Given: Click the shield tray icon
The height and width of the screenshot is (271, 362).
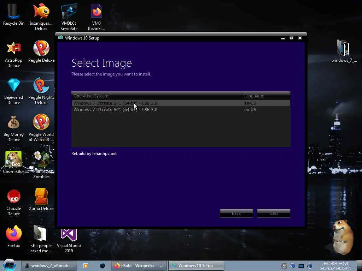Looking at the screenshot, I should (293, 266).
